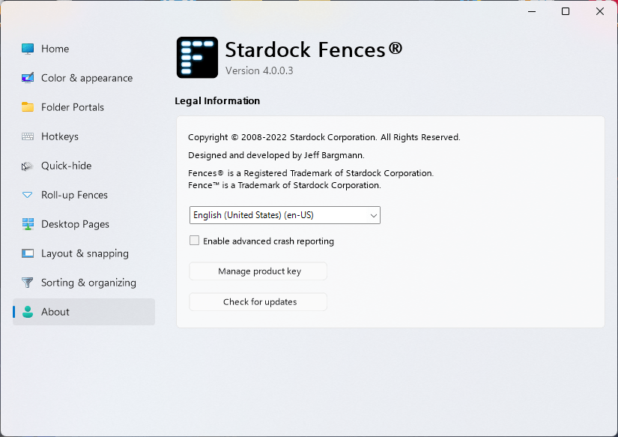Click the Color & appearance icon
Screen dimensions: 618x437
[28, 78]
